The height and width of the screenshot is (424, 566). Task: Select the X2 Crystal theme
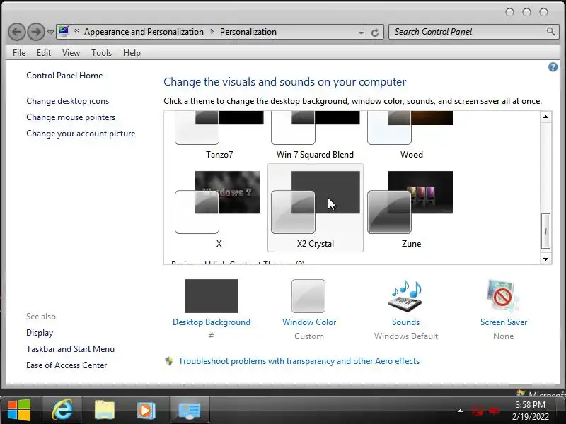(x=315, y=207)
